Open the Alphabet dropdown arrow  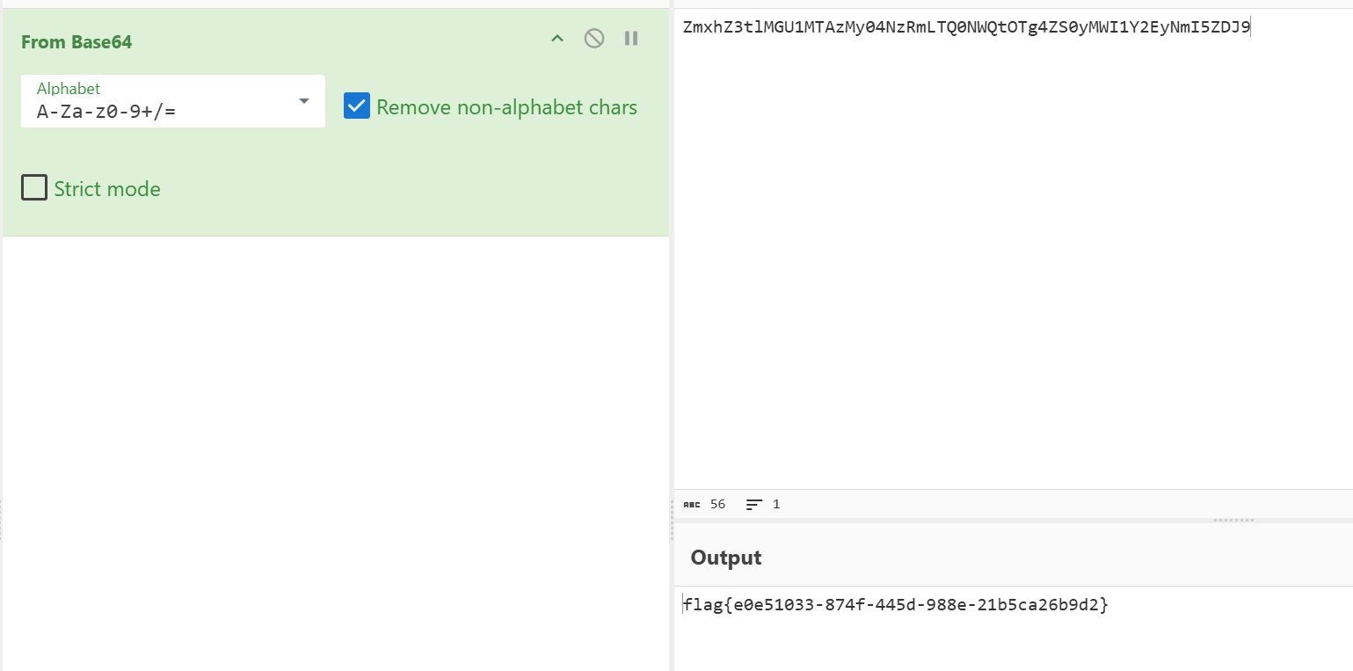pos(304,101)
